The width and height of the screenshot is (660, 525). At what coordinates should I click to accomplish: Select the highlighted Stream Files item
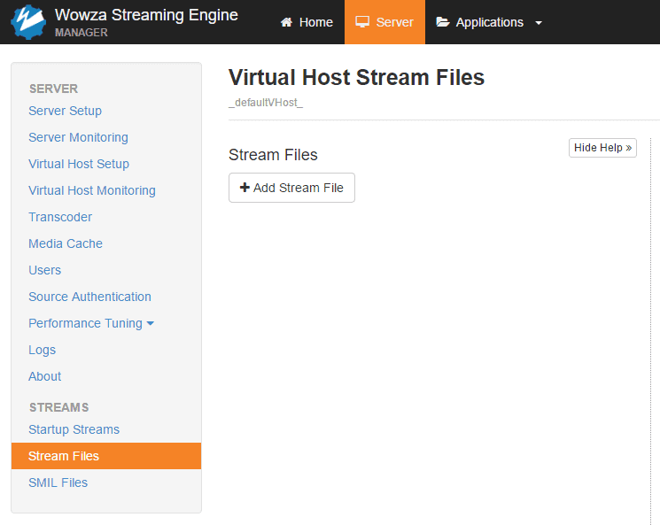point(106,456)
